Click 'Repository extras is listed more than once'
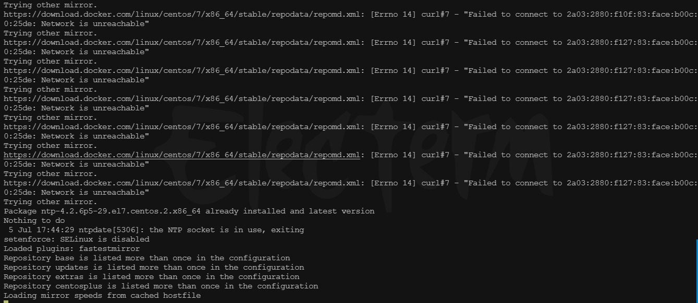Image resolution: width=698 pixels, height=303 pixels. (x=152, y=276)
